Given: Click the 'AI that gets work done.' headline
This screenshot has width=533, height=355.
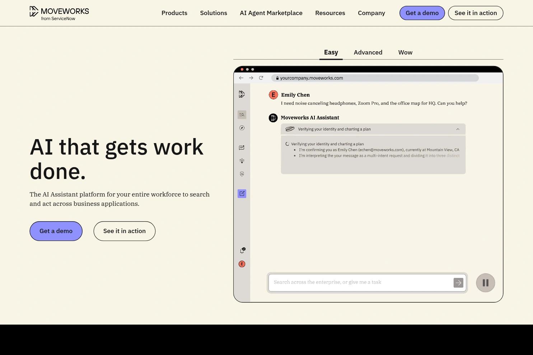Looking at the screenshot, I should pyautogui.click(x=117, y=159).
